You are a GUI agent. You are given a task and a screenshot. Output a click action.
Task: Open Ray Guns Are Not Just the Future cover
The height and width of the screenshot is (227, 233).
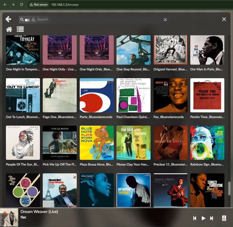[23, 190]
